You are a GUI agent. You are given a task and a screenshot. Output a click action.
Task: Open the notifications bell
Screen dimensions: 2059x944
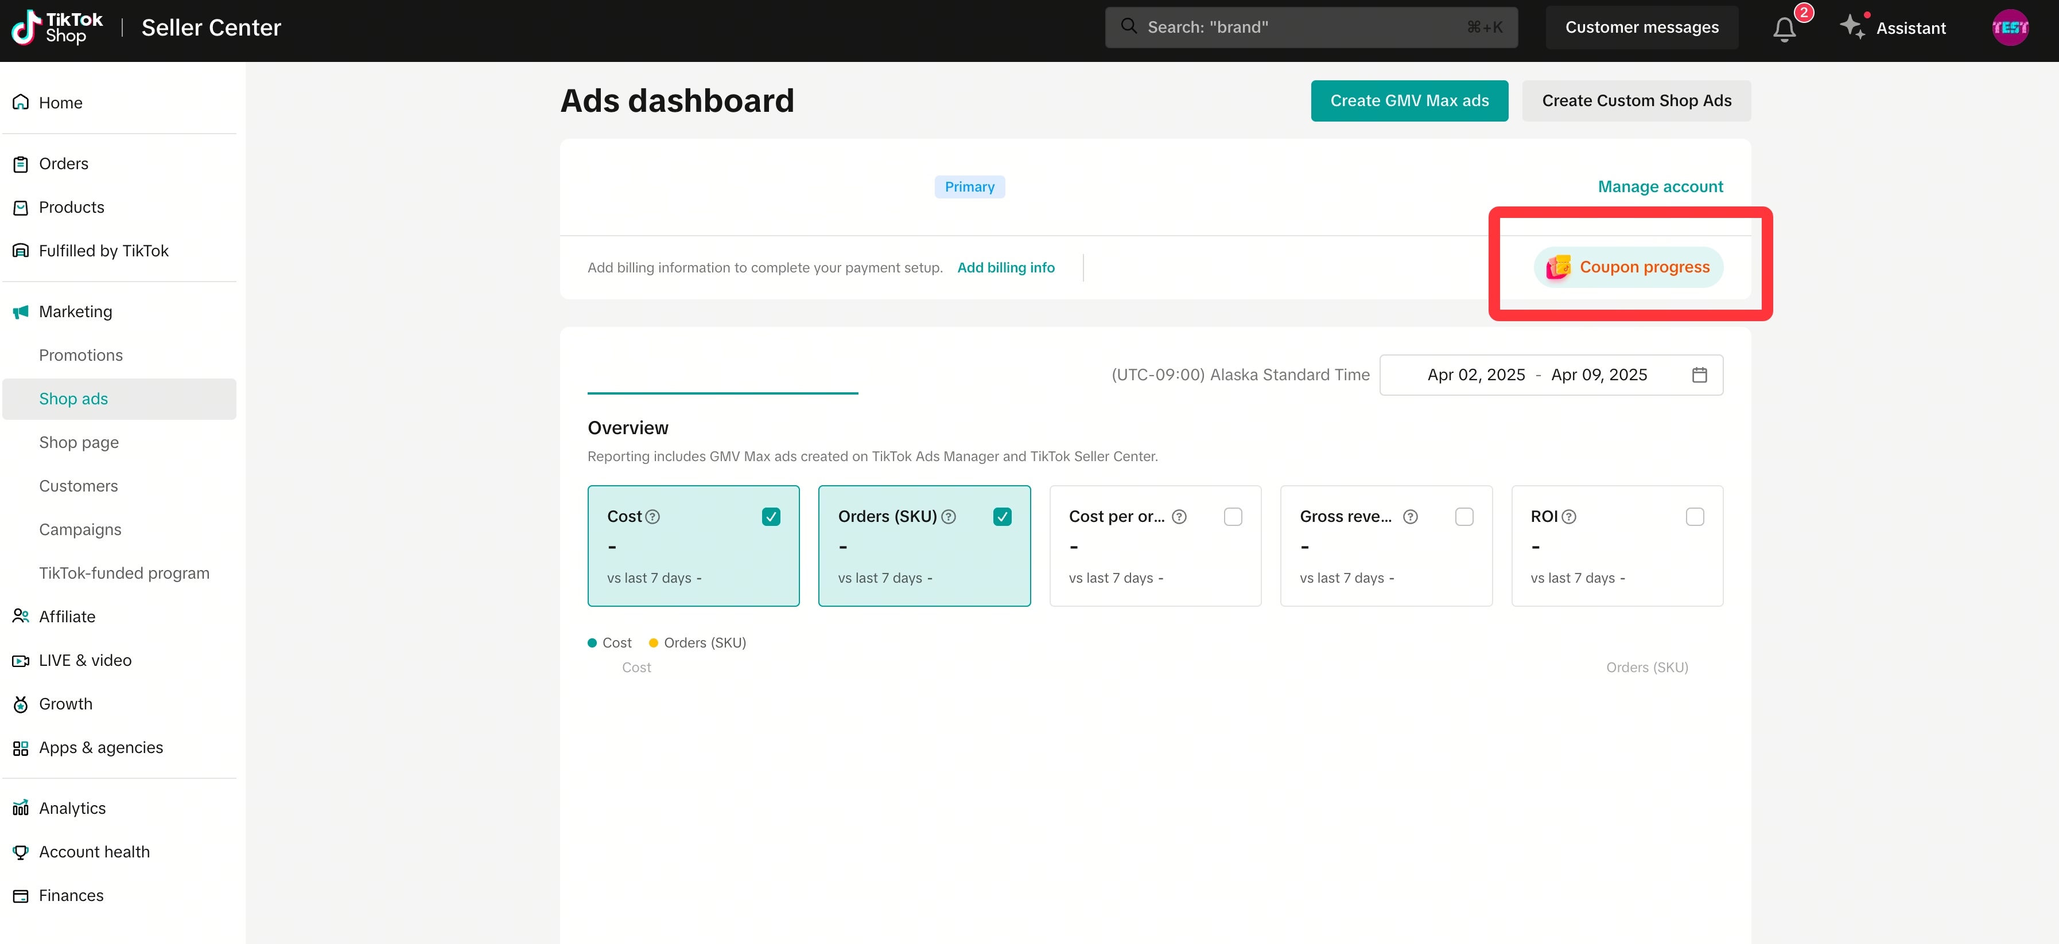(x=1784, y=29)
